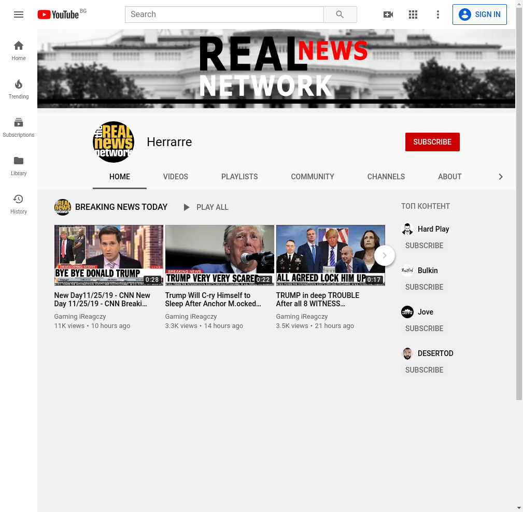Open the BYE BYE DONALD TRUMP thumbnail

[x=109, y=255]
